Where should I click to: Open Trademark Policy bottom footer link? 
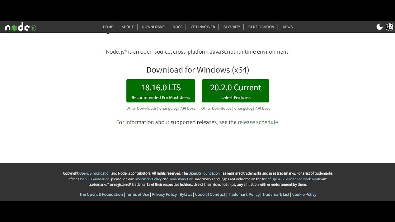(x=244, y=194)
